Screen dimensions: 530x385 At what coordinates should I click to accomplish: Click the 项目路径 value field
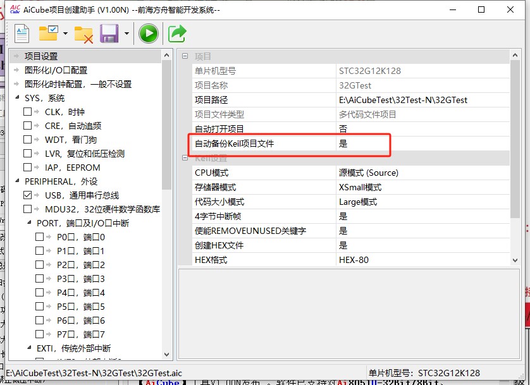422,100
